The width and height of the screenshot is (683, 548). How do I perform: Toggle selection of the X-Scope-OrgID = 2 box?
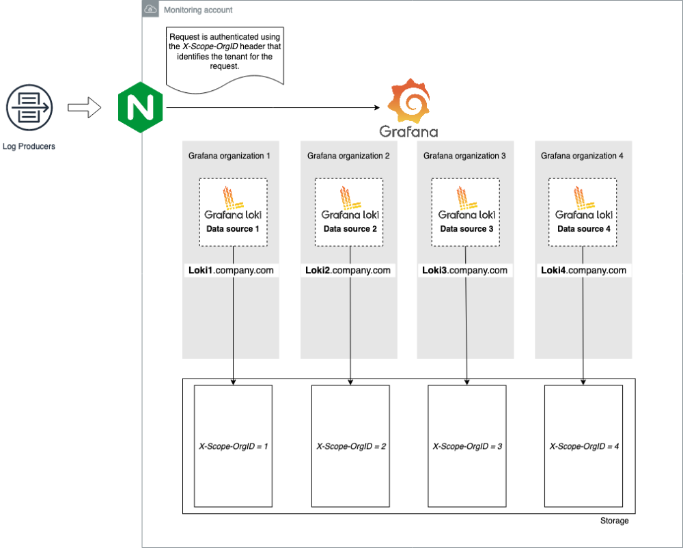pos(350,445)
